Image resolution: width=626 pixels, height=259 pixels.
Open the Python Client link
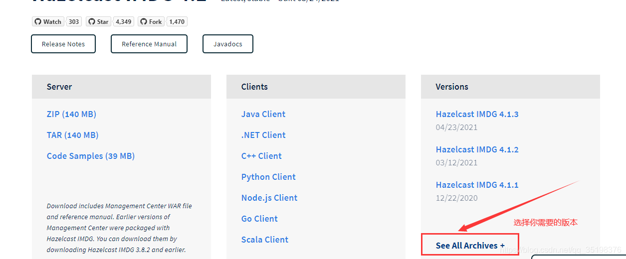click(x=268, y=177)
